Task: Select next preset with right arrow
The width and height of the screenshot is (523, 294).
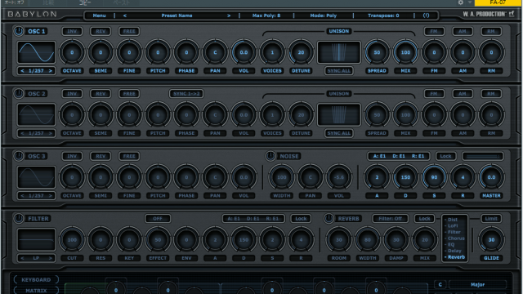Action: [x=229, y=16]
